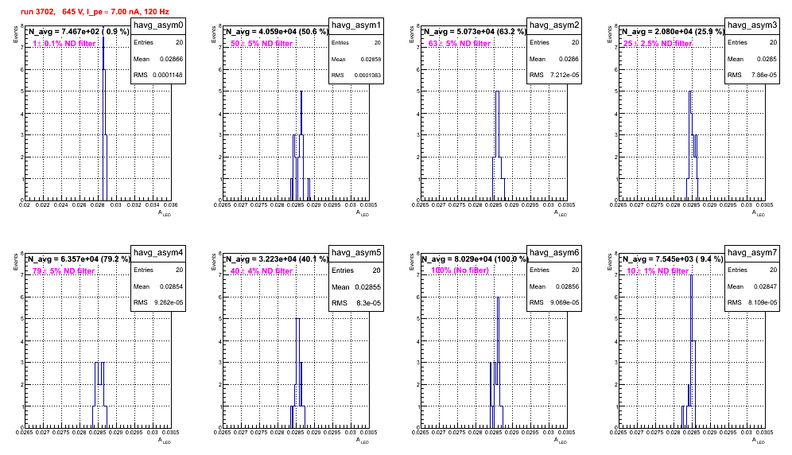Click the N_avg = 7.467e+02 label
Viewport: 792px width, 455px height.
(78, 31)
